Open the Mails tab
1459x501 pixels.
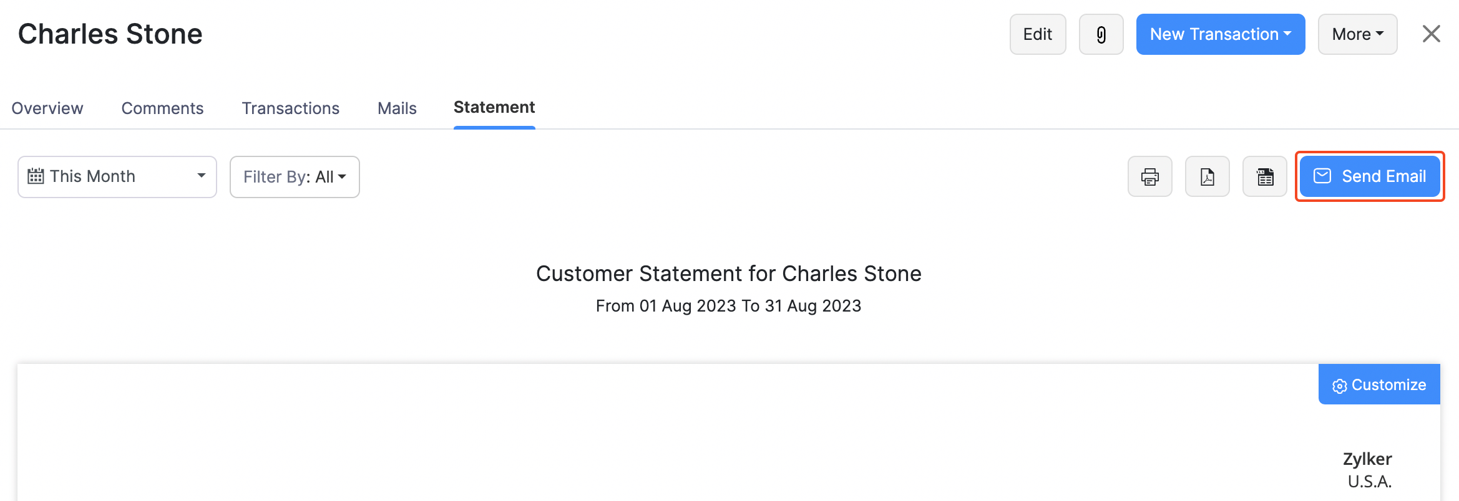pyautogui.click(x=397, y=108)
